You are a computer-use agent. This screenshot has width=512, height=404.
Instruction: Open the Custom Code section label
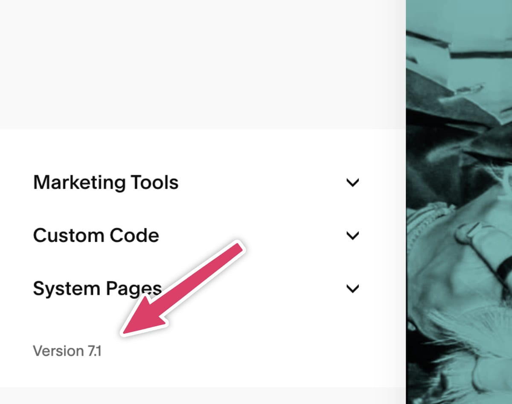click(x=96, y=235)
